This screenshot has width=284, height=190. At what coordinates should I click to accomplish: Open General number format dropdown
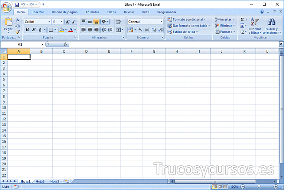point(162,22)
